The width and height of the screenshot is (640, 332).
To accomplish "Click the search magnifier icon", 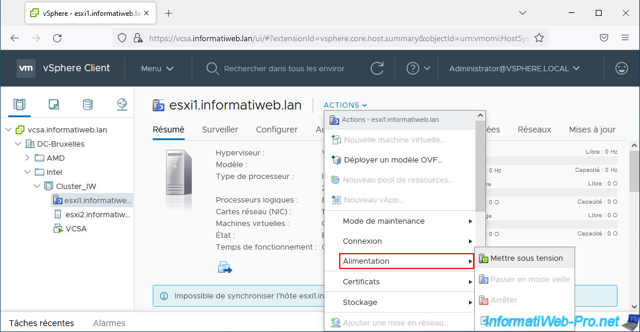I will 212,68.
